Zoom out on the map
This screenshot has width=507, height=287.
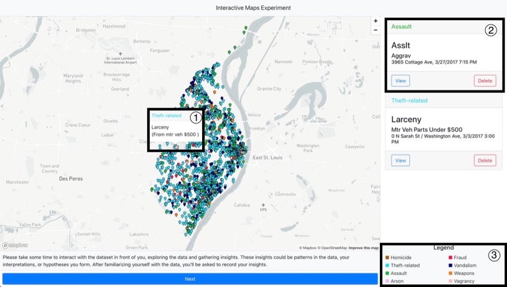click(x=376, y=30)
